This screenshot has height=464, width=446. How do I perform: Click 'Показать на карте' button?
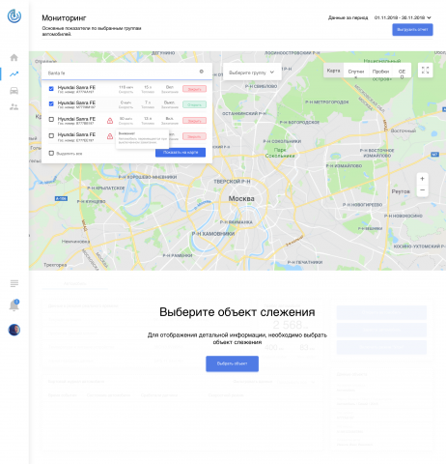[x=181, y=153]
